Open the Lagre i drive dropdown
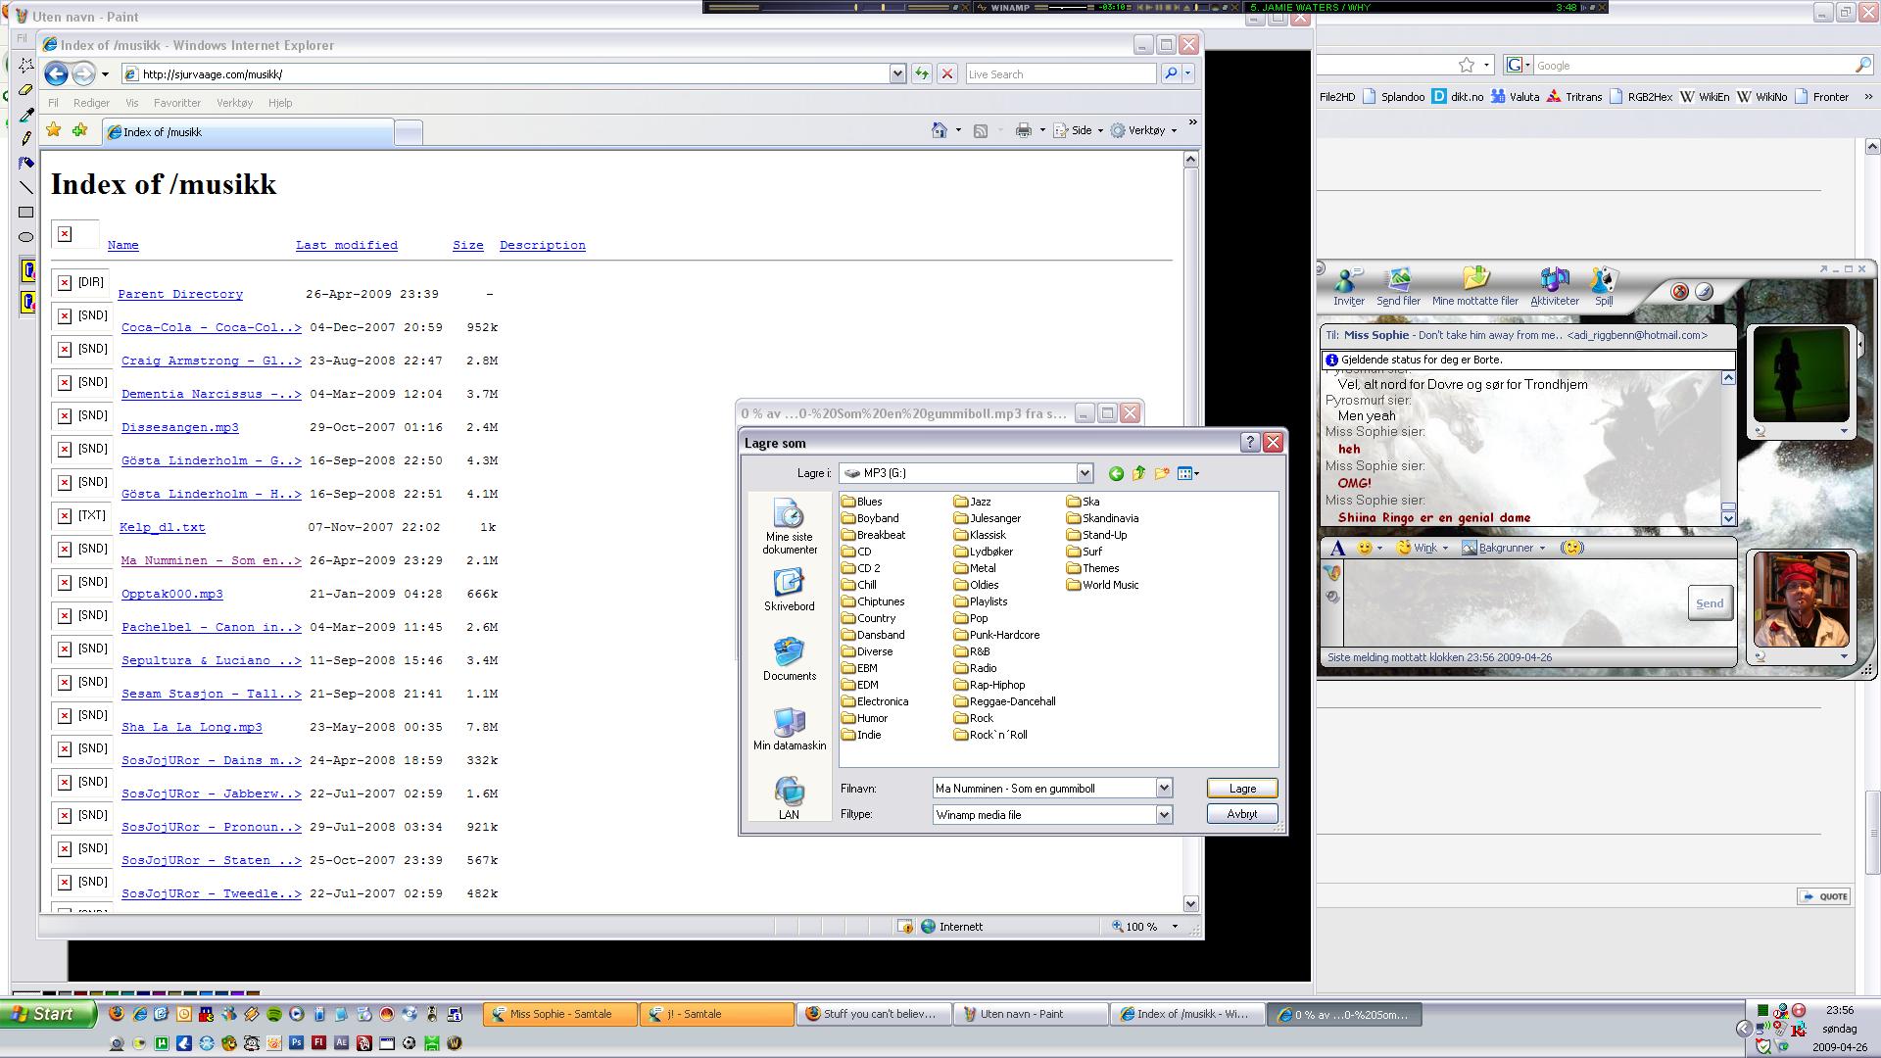Image resolution: width=1881 pixels, height=1058 pixels. pos(1085,473)
